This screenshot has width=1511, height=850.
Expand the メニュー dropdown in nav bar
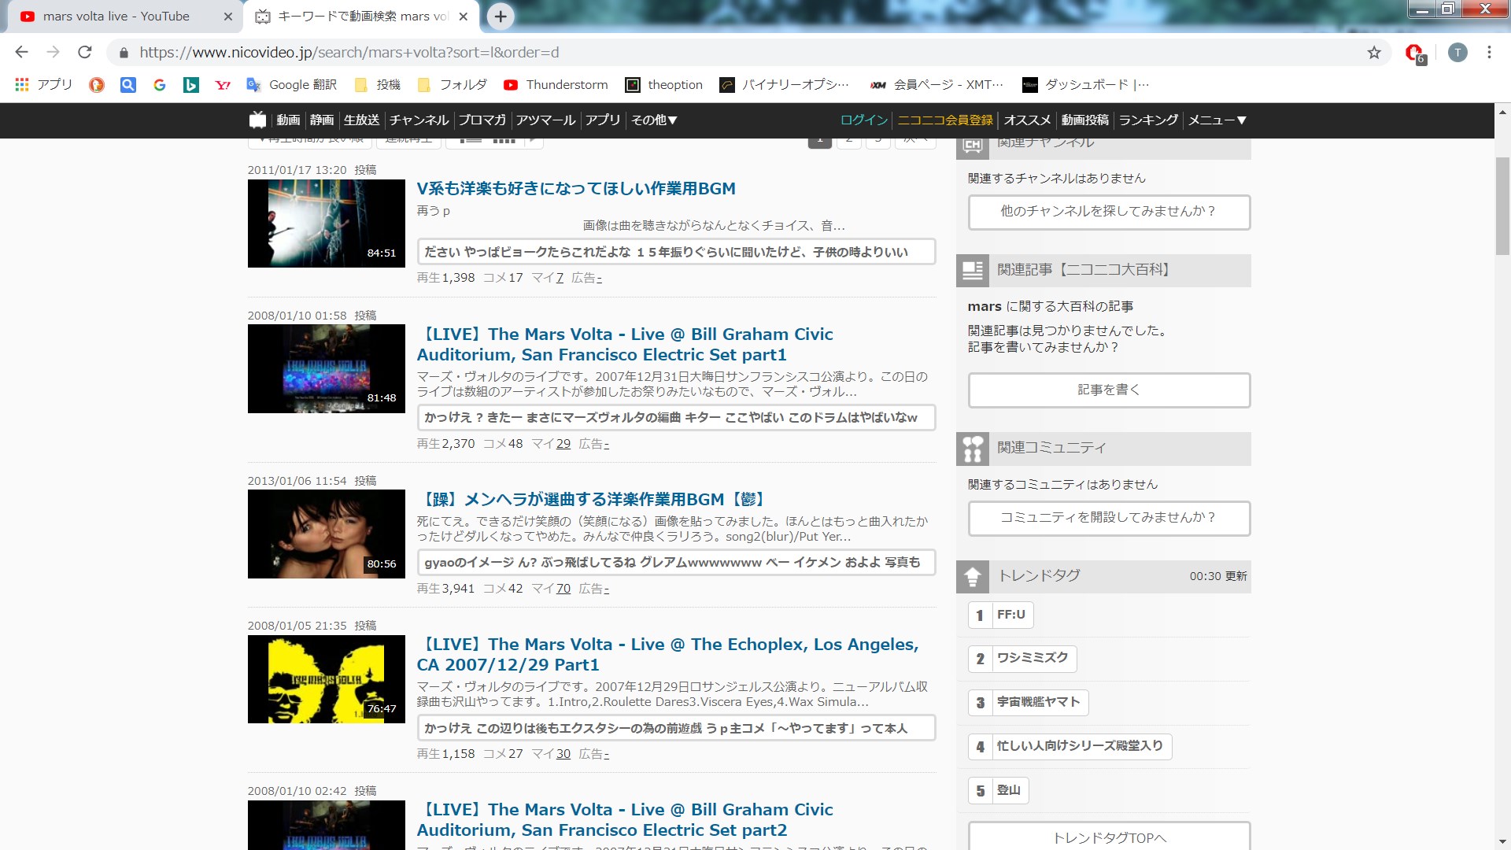point(1217,120)
